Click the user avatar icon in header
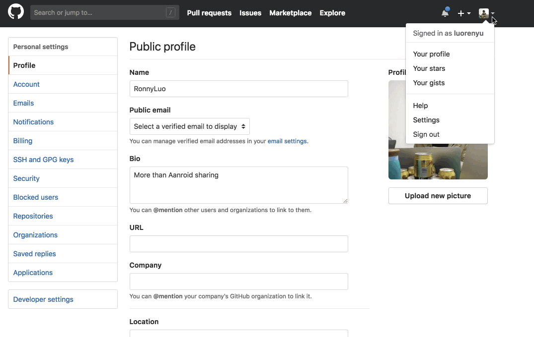534x337 pixels. [484, 13]
